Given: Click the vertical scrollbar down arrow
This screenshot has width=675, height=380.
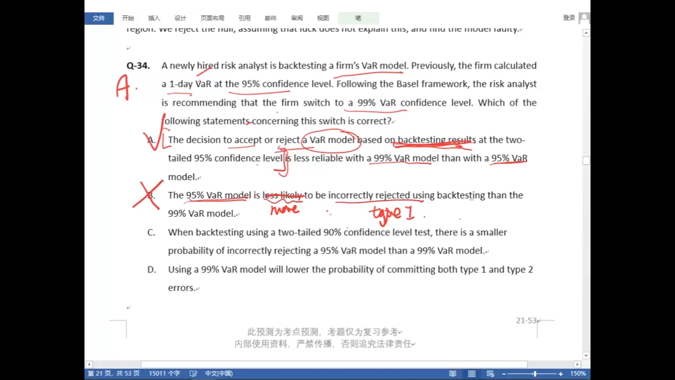Looking at the screenshot, I should 586,356.
